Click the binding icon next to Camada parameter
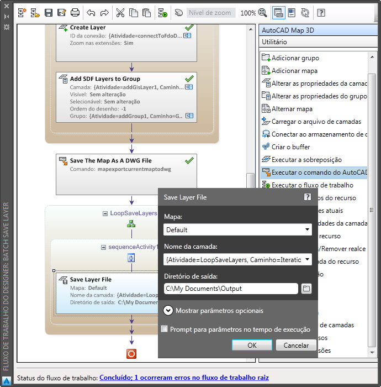Viewport: 381px width, 387px height. 189,87
